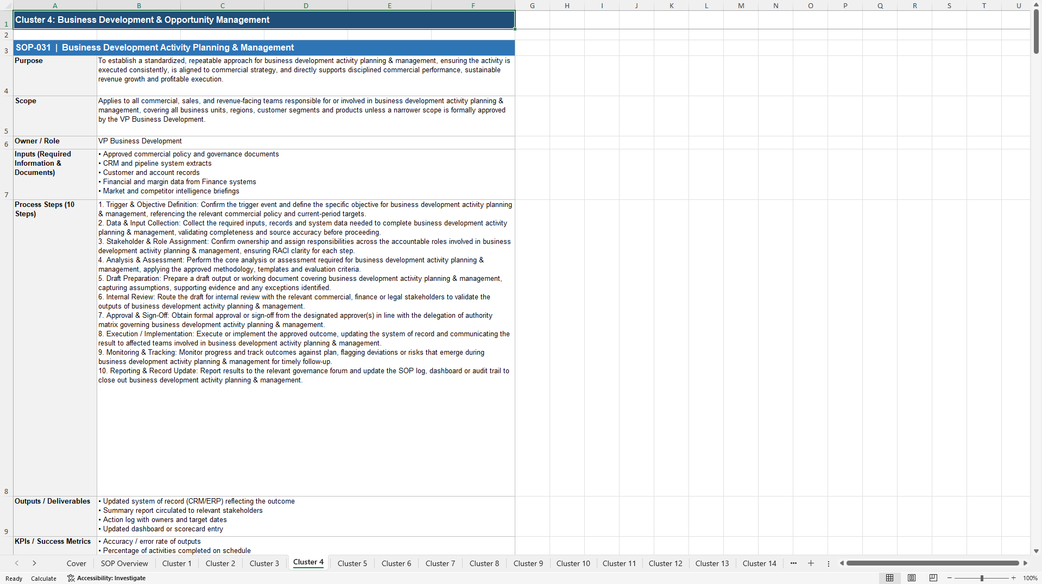Select the SOP-031 heading cell
1042x584 pixels.
[x=264, y=48]
